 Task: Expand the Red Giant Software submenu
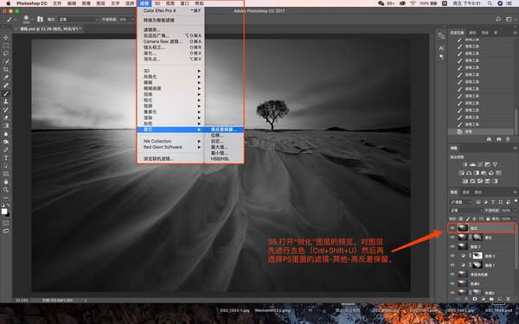click(x=170, y=147)
